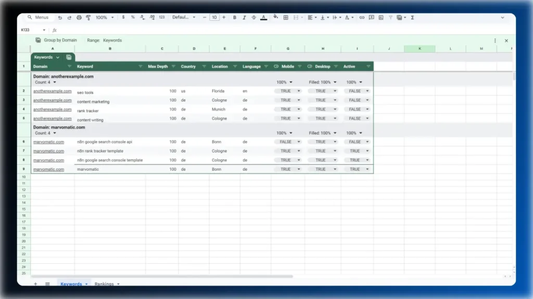Open anotherexample.com link in row 2
This screenshot has width=533, height=299.
52,91
